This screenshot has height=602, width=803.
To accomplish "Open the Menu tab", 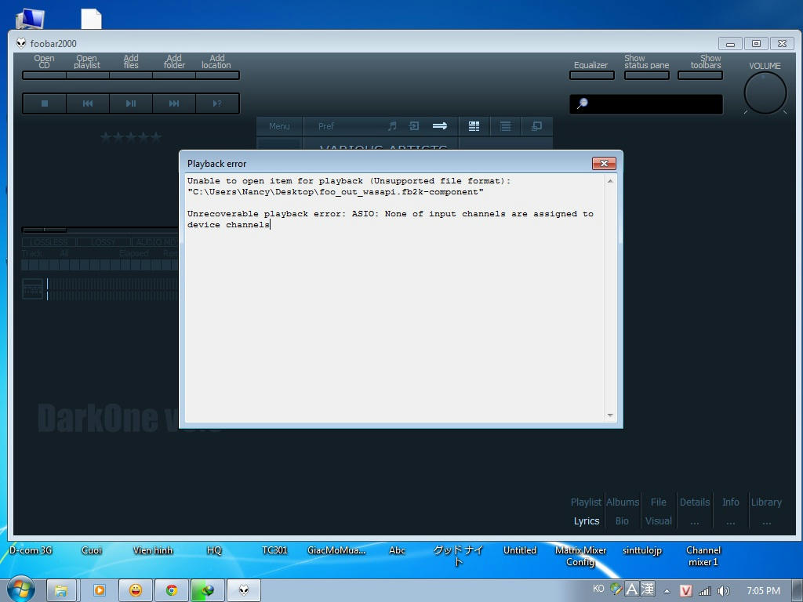I will tap(279, 126).
